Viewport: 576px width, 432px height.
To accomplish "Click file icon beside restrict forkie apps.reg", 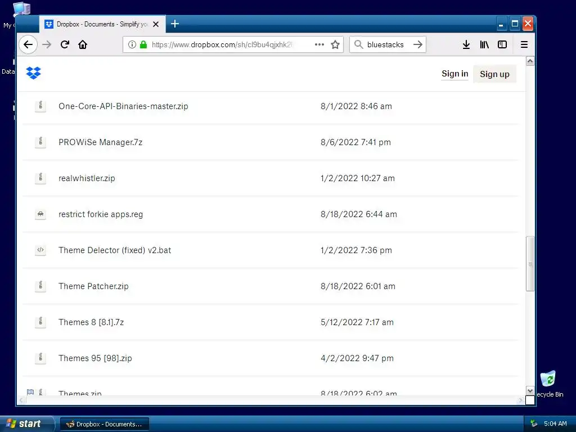I will point(40,214).
